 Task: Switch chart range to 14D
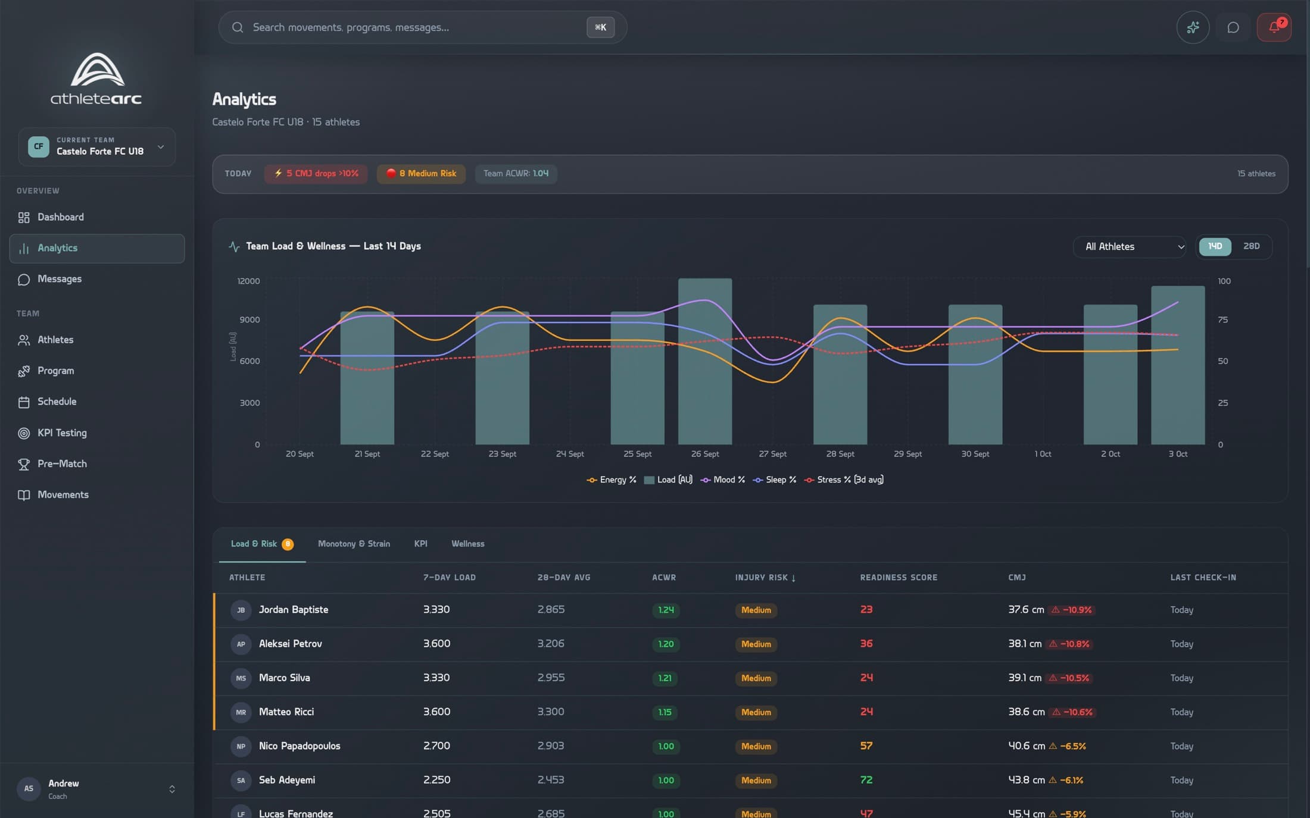[x=1215, y=246]
